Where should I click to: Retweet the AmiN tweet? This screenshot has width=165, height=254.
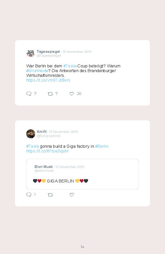50,195
